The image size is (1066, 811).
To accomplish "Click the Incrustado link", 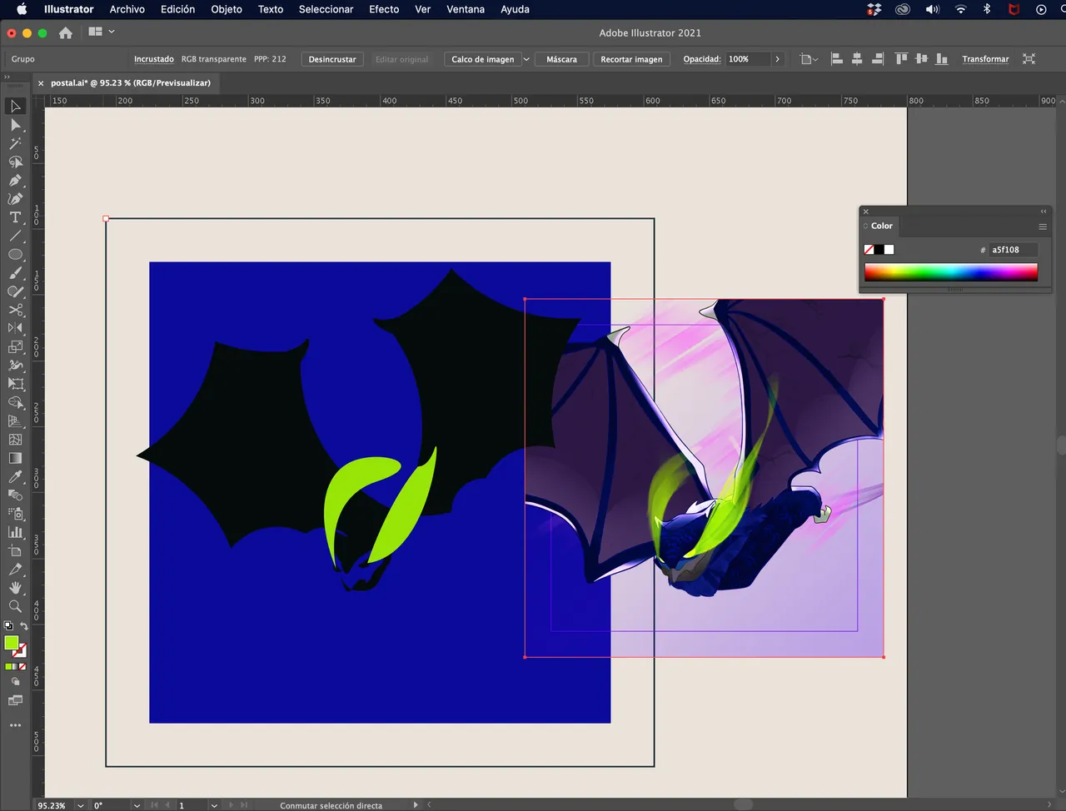I will click(x=154, y=59).
